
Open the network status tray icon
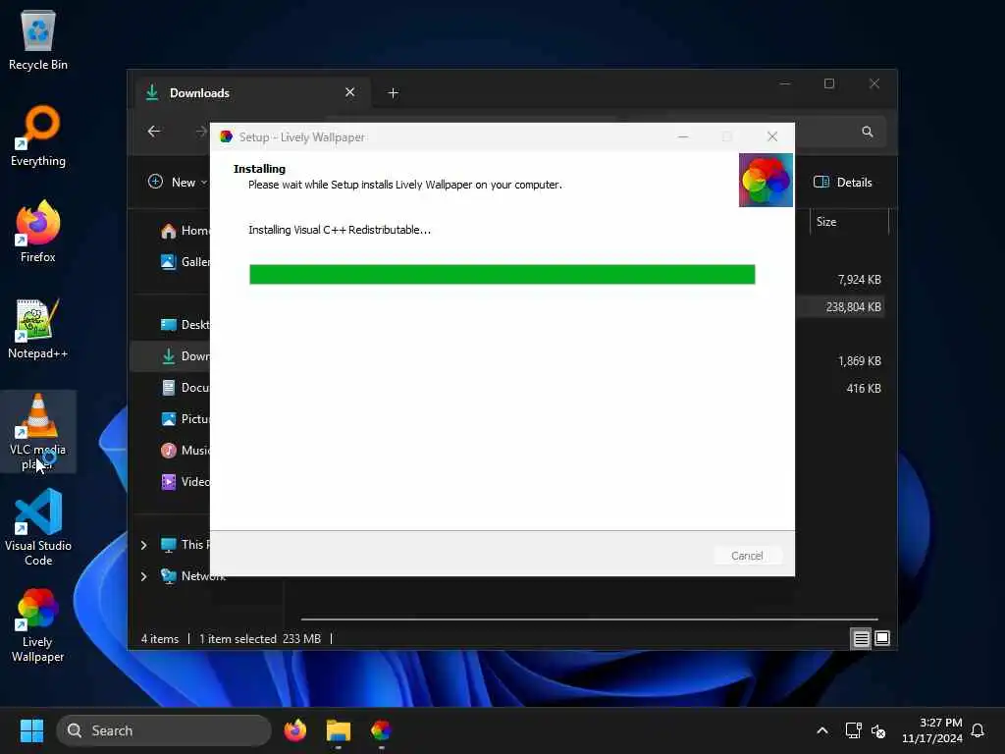click(x=853, y=730)
